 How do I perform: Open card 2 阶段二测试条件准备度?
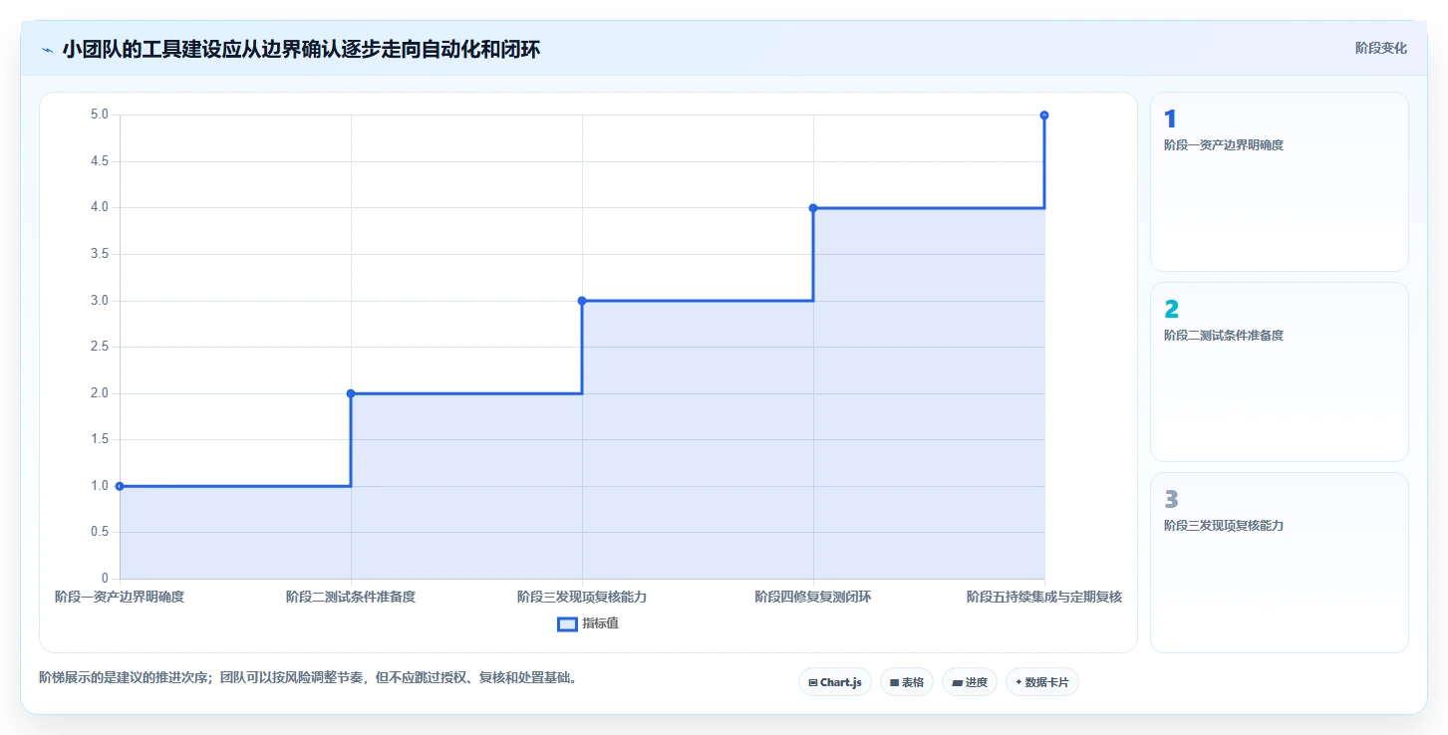pyautogui.click(x=1280, y=371)
